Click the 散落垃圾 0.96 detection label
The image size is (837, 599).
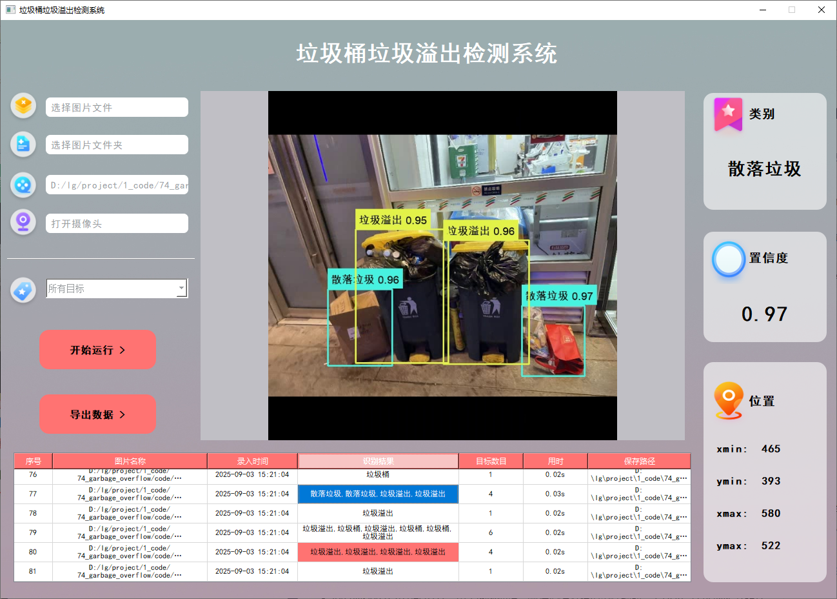365,279
